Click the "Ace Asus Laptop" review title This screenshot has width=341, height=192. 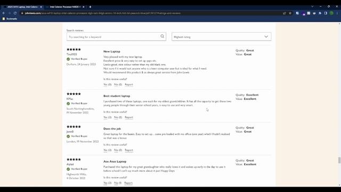[x=115, y=162]
